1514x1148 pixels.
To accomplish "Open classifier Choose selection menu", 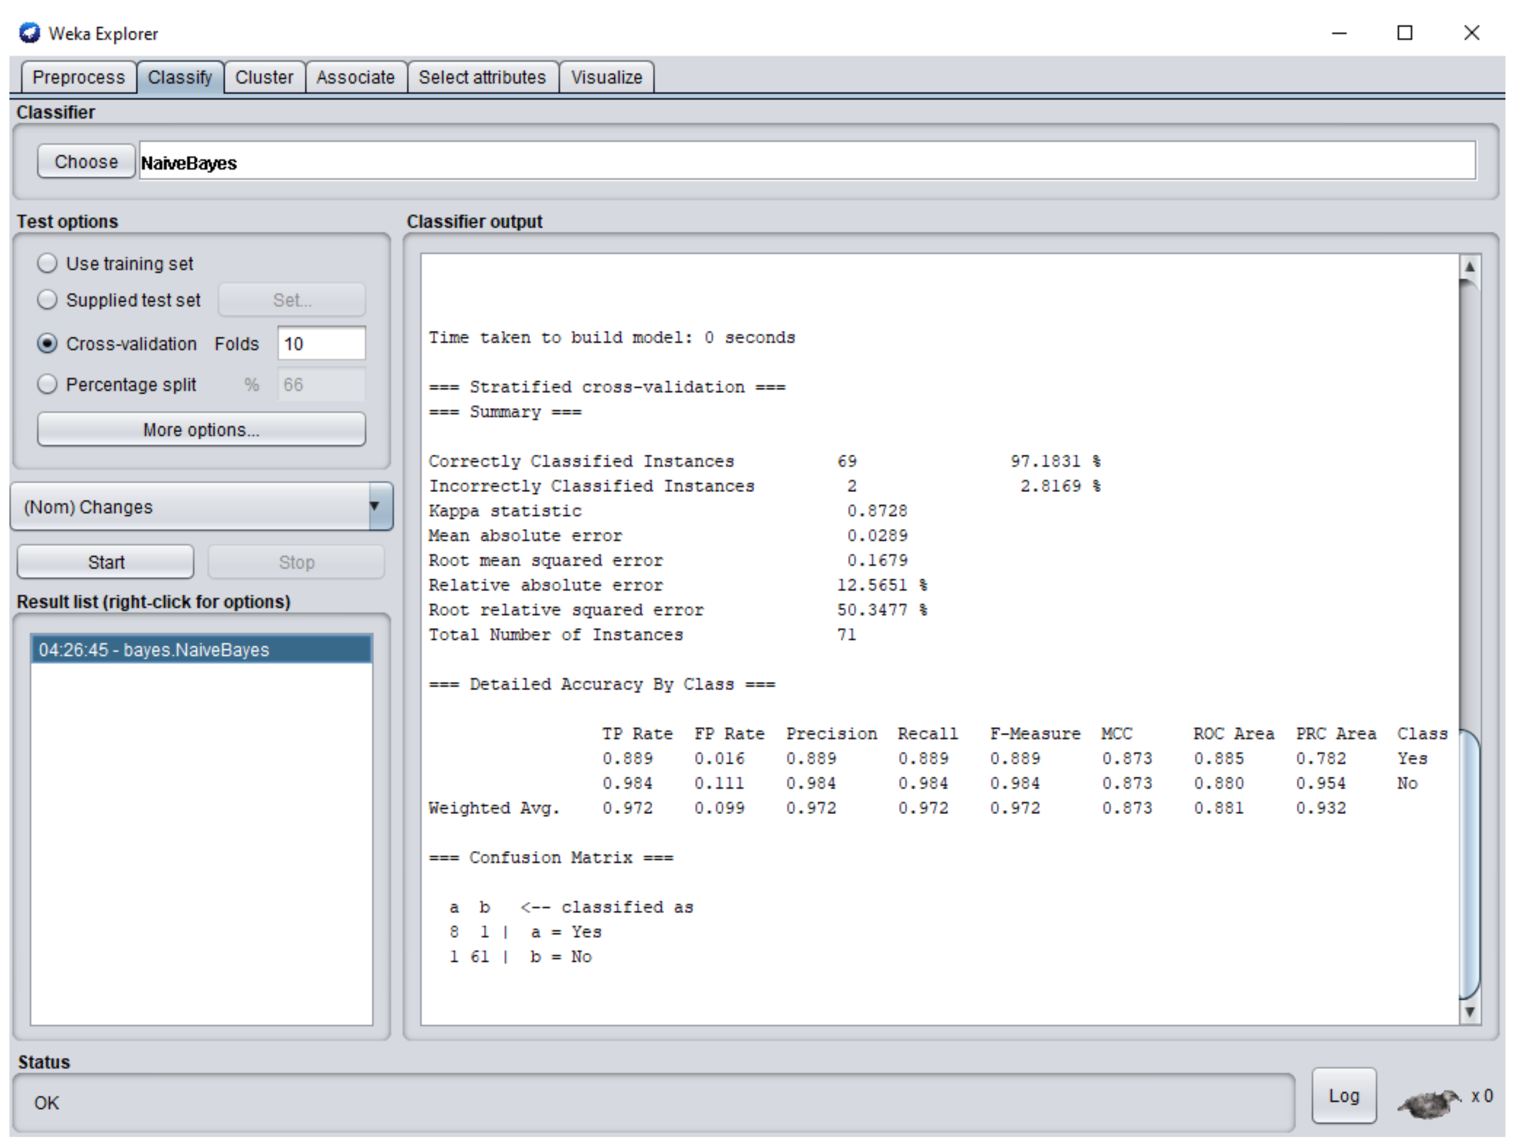I will [86, 162].
